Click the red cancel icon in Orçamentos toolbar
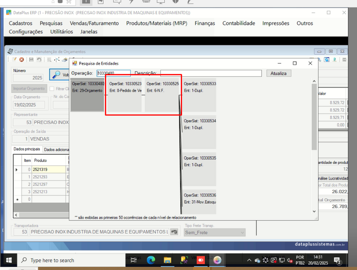Viewport: 357px width, 270px height. 22,59
